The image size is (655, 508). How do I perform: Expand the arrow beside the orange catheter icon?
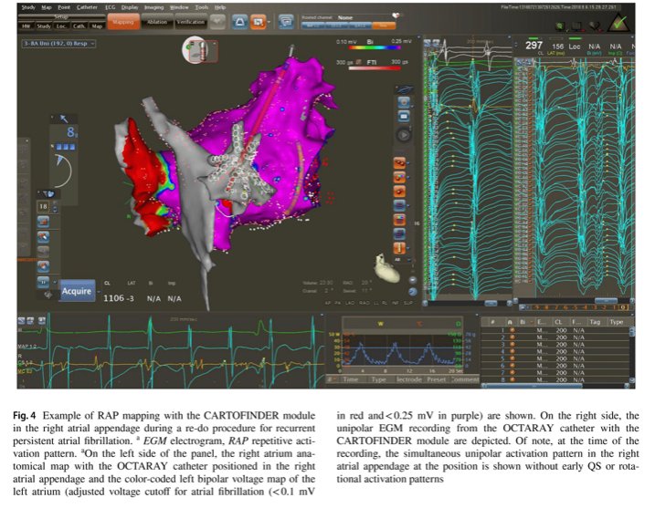click(409, 249)
